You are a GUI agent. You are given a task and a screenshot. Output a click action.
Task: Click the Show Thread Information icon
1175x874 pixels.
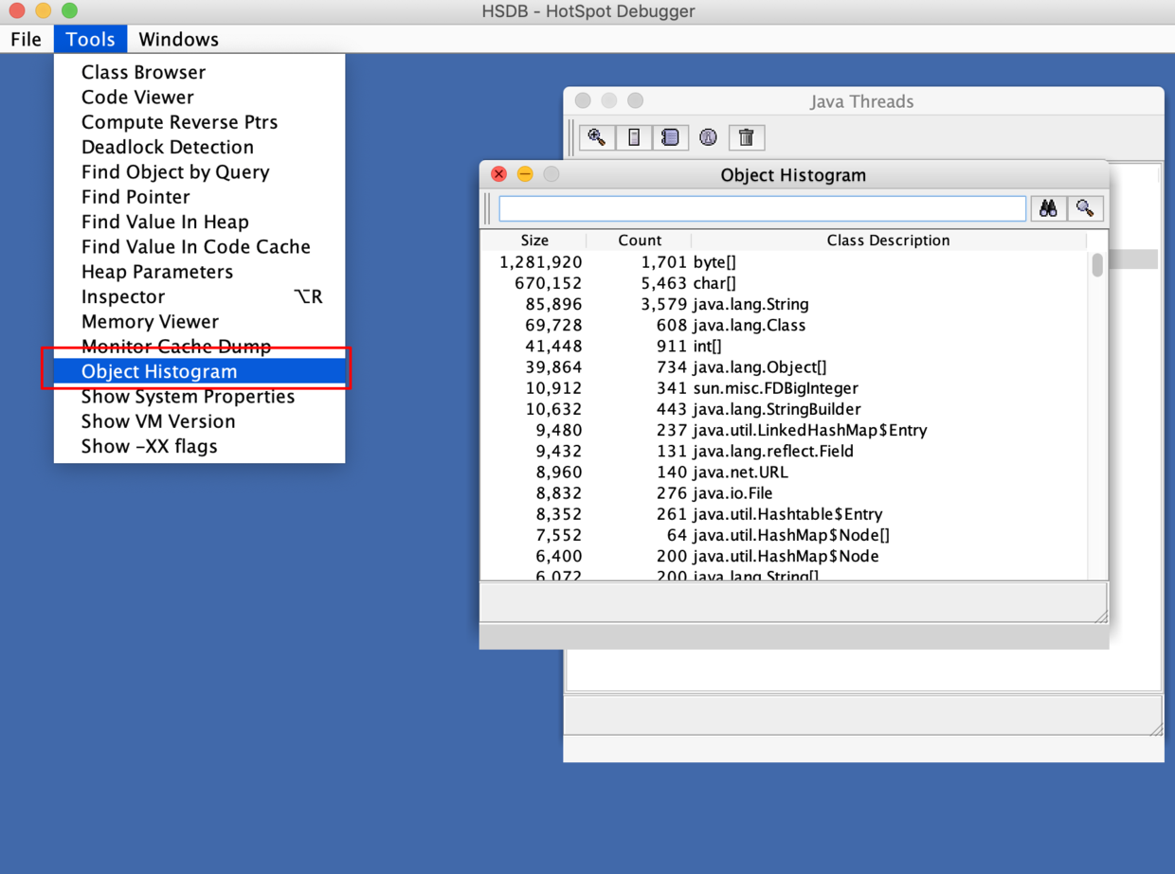pyautogui.click(x=670, y=137)
